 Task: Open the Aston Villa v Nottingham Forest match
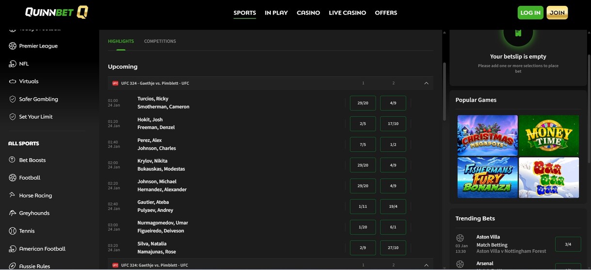click(x=511, y=251)
